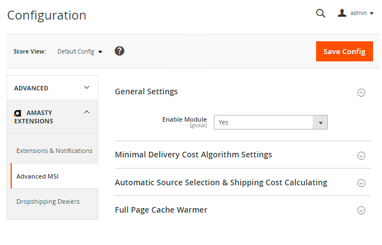
Task: Open Extensions & Notifications tab
Action: [x=54, y=151]
